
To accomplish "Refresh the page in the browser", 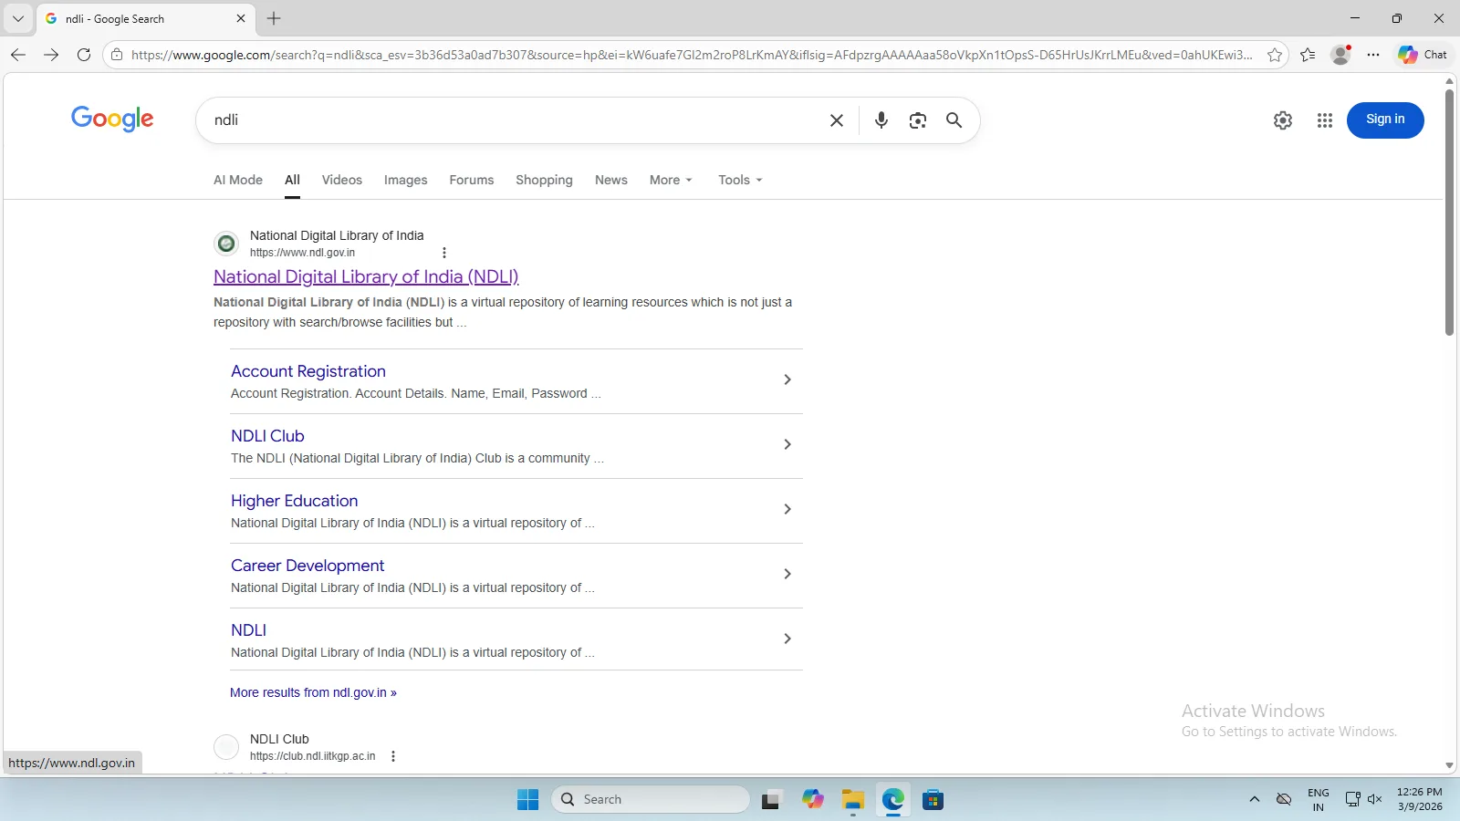I will (x=84, y=55).
